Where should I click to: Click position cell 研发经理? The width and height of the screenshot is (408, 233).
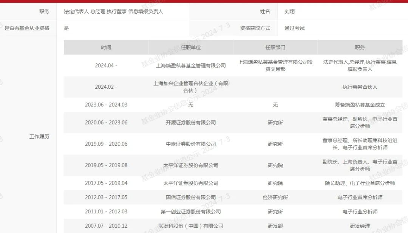[x=360, y=226]
